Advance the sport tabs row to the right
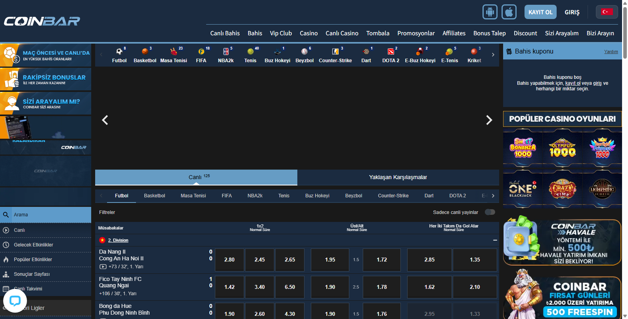This screenshot has width=628, height=319. (x=493, y=196)
